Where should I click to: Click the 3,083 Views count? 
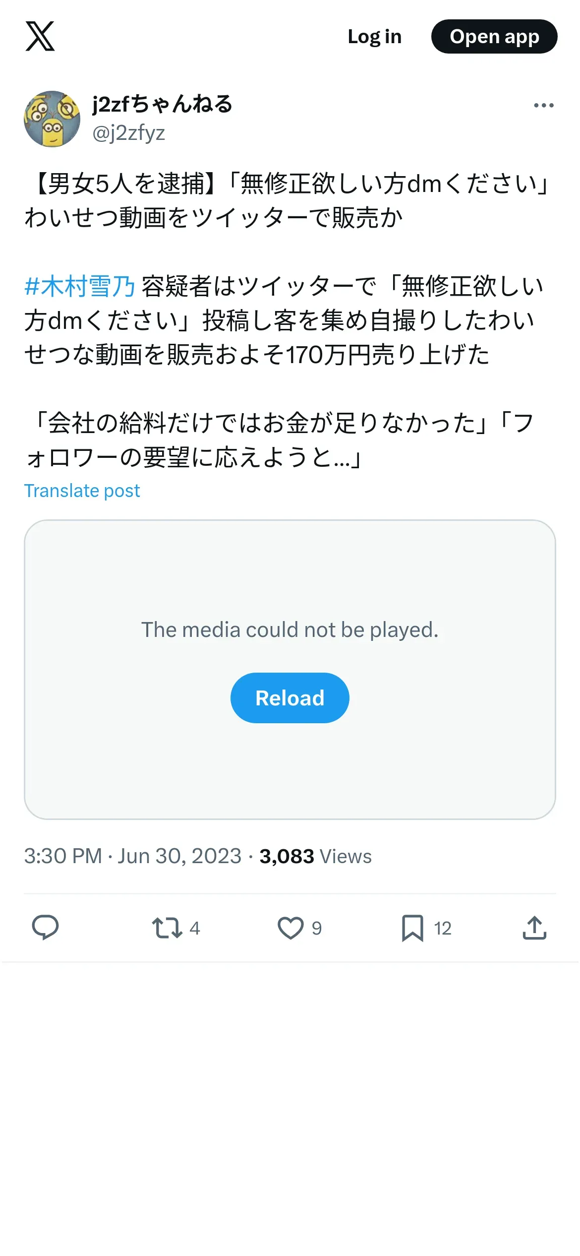315,856
